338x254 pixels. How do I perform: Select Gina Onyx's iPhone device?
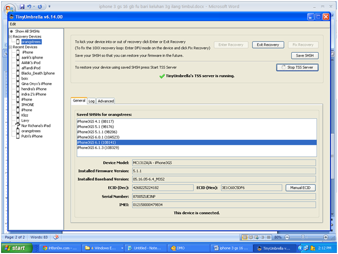coord(37,83)
